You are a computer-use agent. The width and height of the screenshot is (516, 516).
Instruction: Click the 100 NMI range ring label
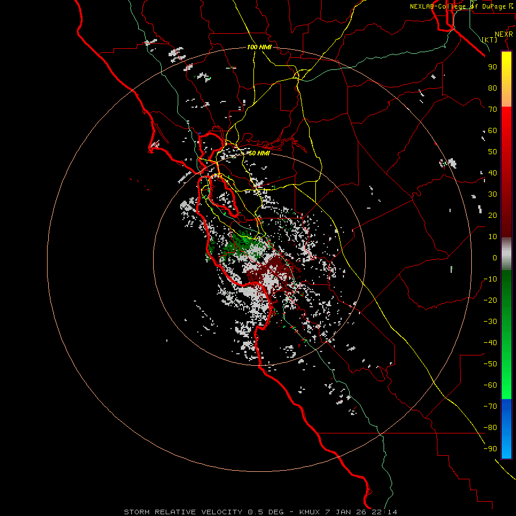point(259,48)
